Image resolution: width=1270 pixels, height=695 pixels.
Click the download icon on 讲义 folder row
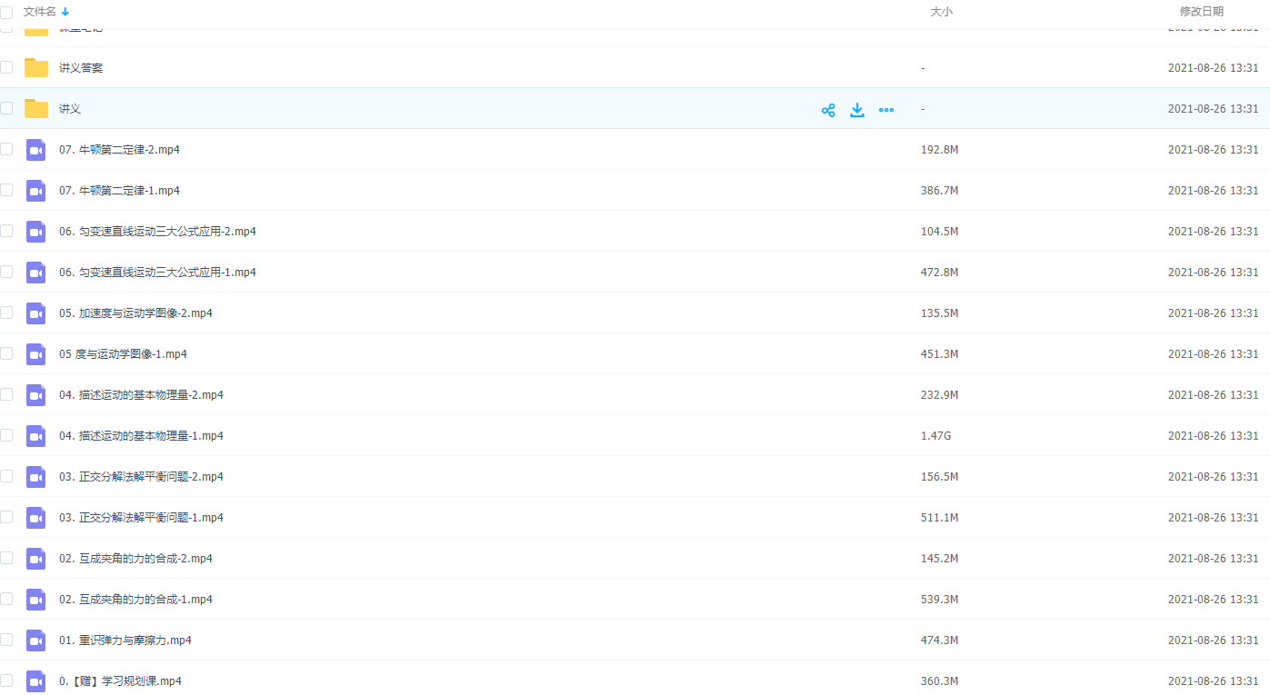(x=856, y=110)
